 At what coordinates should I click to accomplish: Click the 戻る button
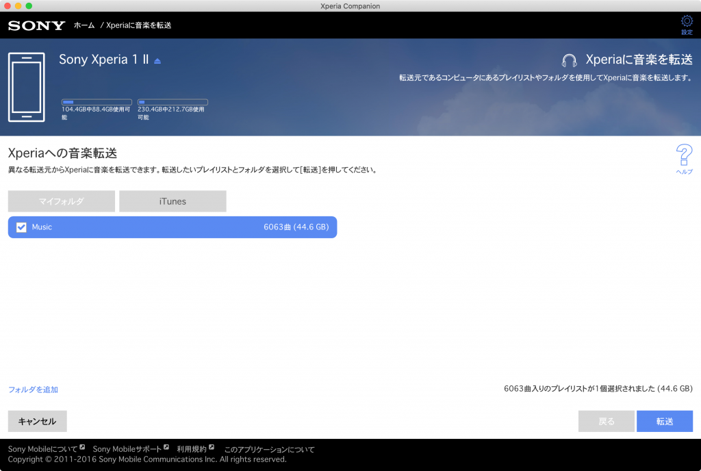[607, 422]
